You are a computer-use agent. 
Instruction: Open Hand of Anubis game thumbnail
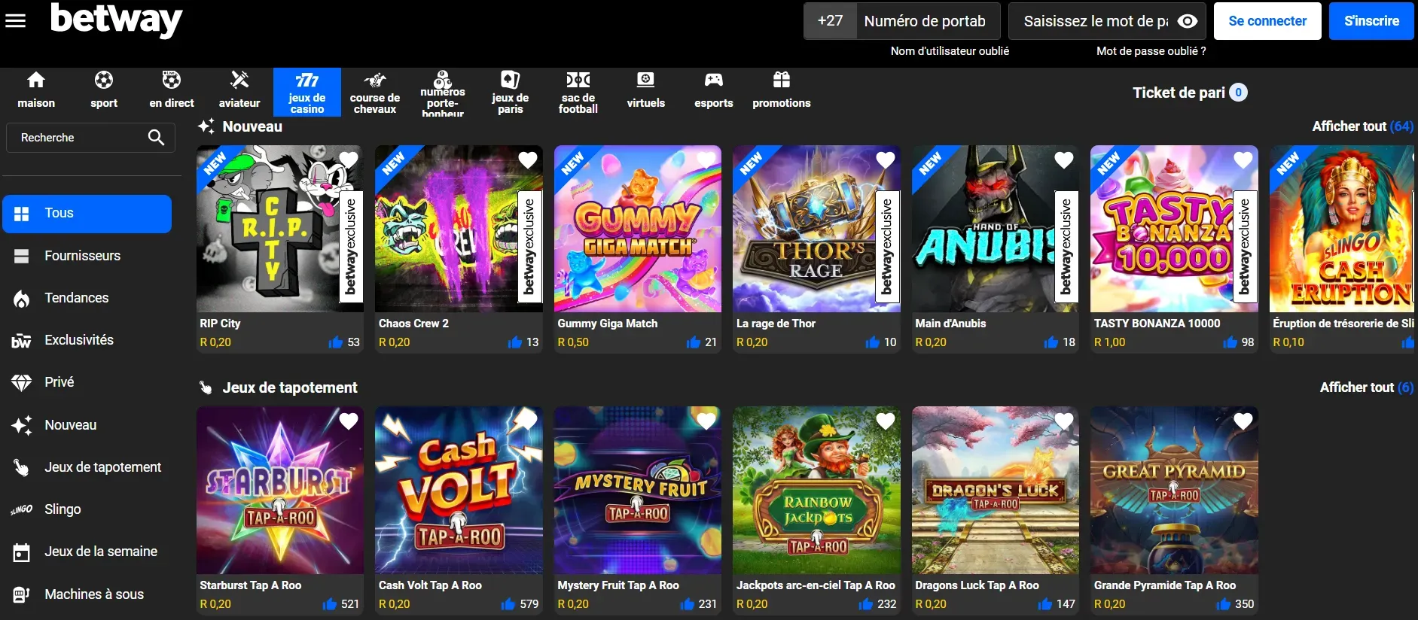point(996,229)
